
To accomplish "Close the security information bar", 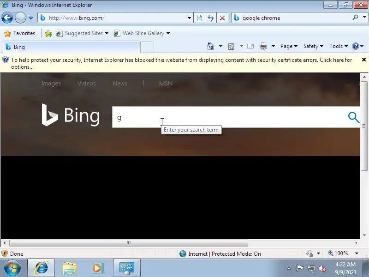I will click(x=363, y=60).
